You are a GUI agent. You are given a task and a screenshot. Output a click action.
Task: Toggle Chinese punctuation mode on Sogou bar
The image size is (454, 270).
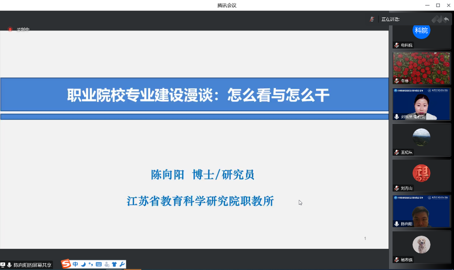90,264
